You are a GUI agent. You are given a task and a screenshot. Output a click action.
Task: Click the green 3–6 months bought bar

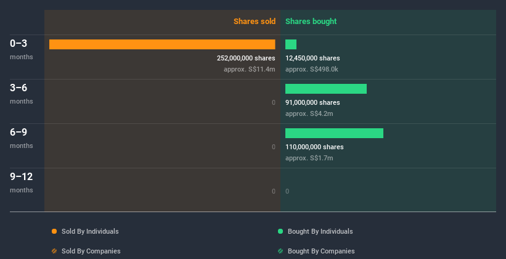coord(326,89)
